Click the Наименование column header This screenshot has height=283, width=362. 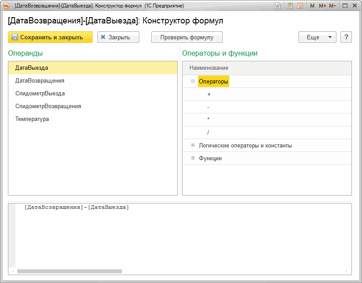267,68
